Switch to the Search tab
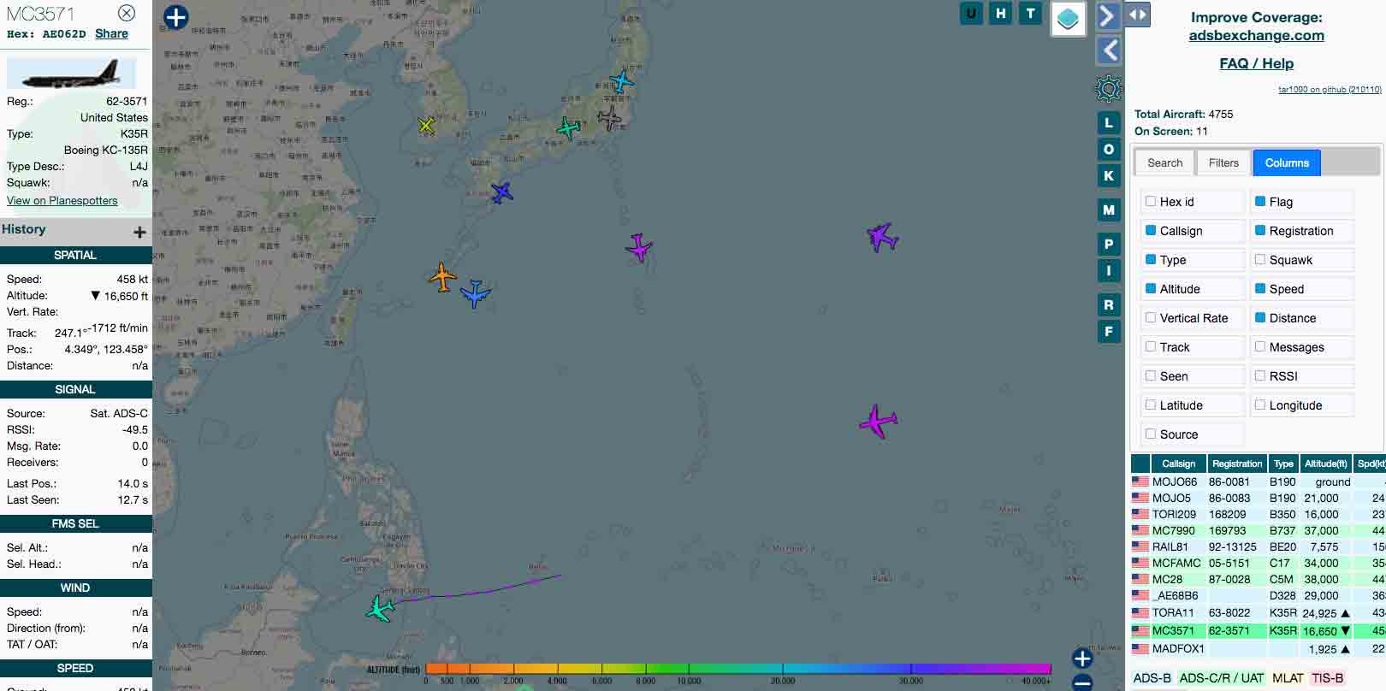The width and height of the screenshot is (1386, 691). 1164,162
